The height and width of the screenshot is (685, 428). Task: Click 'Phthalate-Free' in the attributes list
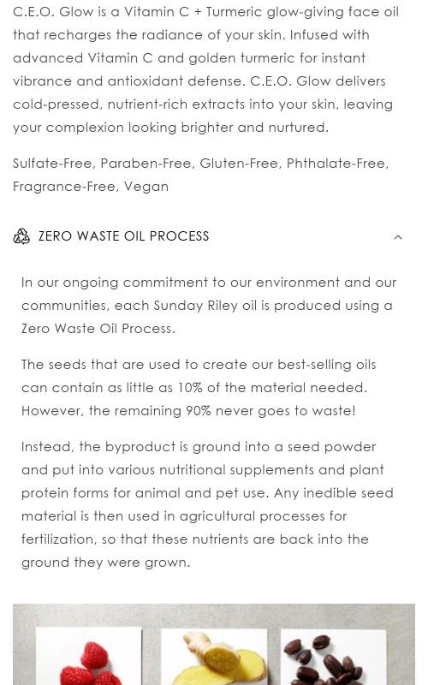(x=336, y=164)
